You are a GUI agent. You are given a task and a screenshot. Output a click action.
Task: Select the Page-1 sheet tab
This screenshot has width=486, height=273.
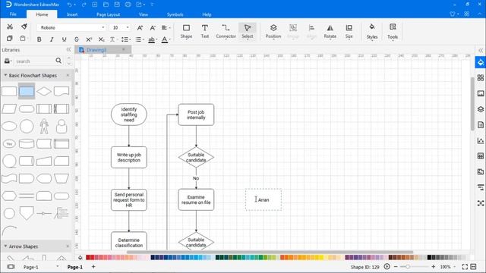pyautogui.click(x=75, y=267)
